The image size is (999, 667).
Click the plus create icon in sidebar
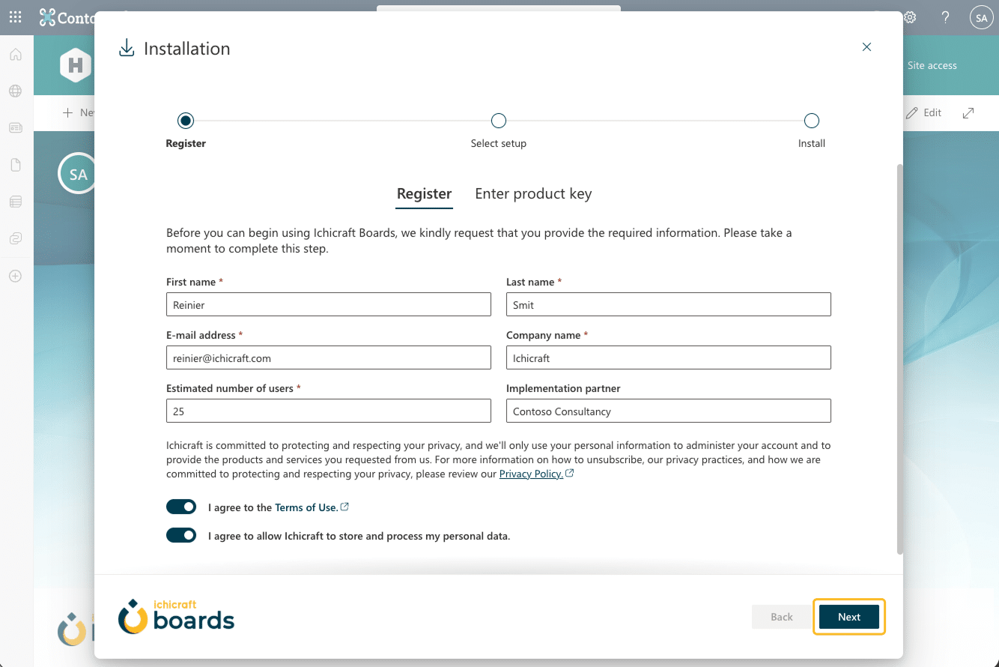(15, 276)
